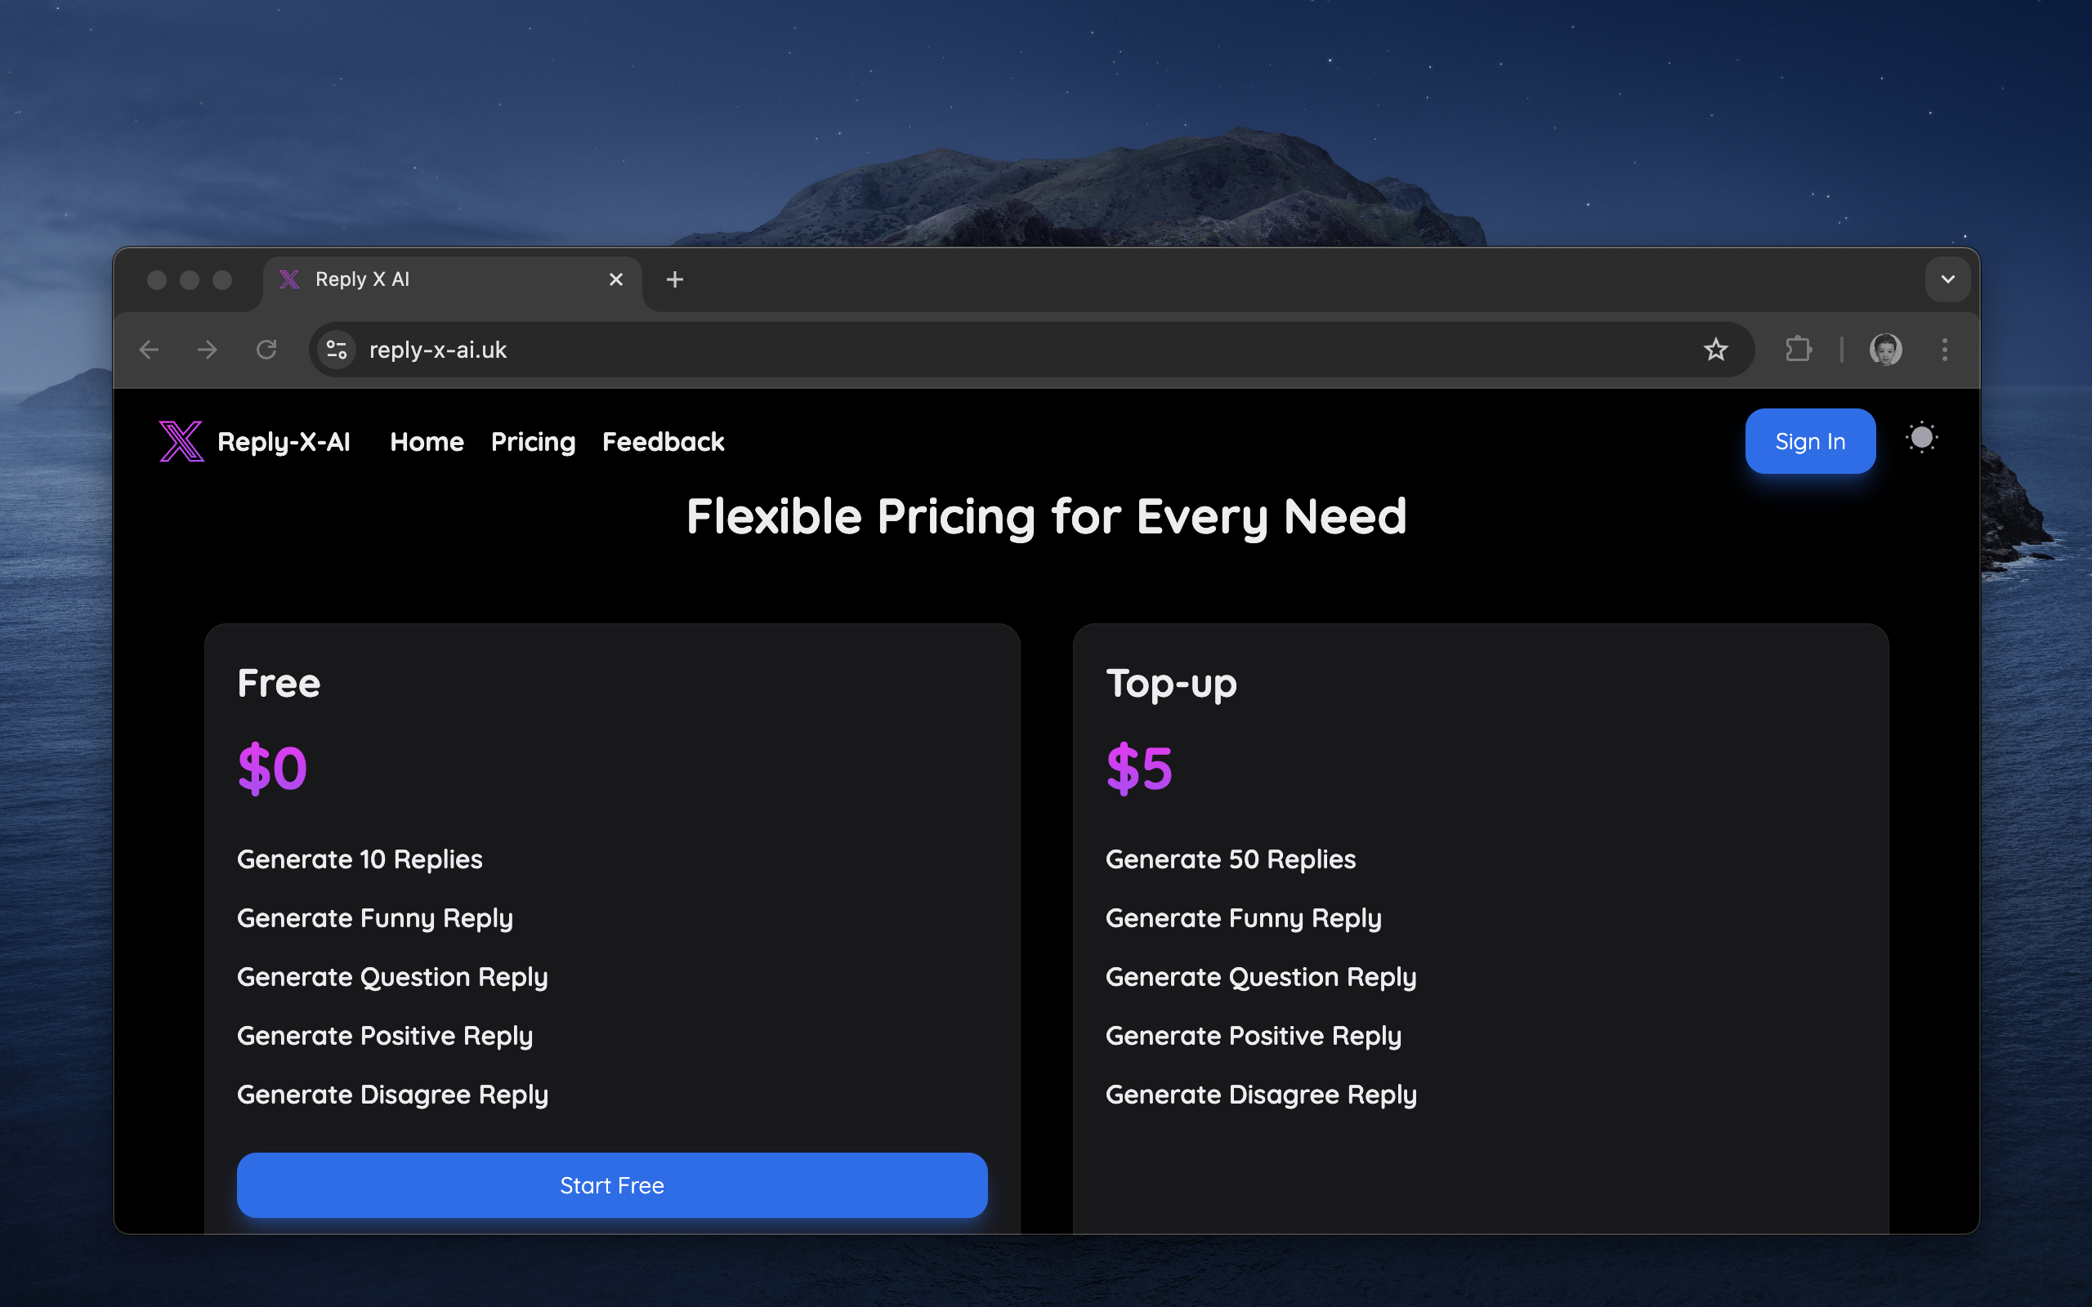Open the Pricing nav link
This screenshot has width=2092, height=1307.
click(533, 442)
